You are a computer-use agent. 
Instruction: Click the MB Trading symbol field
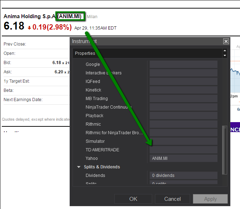coord(183,99)
